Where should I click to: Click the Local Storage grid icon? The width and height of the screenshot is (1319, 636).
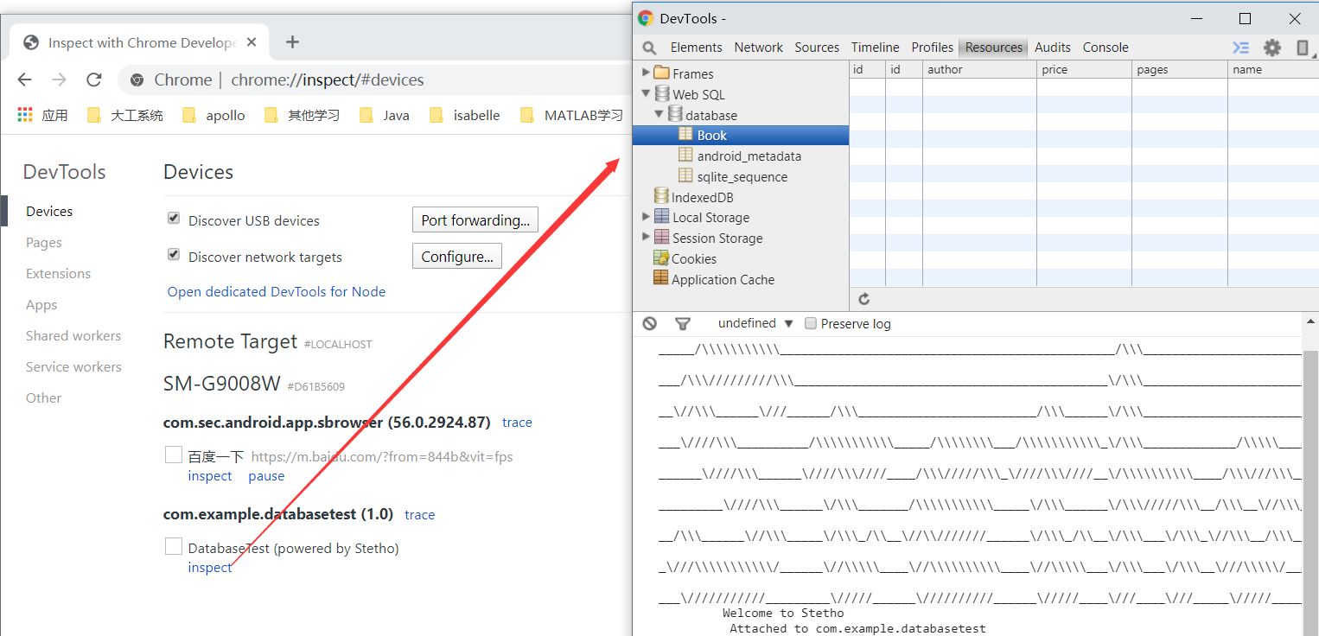point(661,217)
